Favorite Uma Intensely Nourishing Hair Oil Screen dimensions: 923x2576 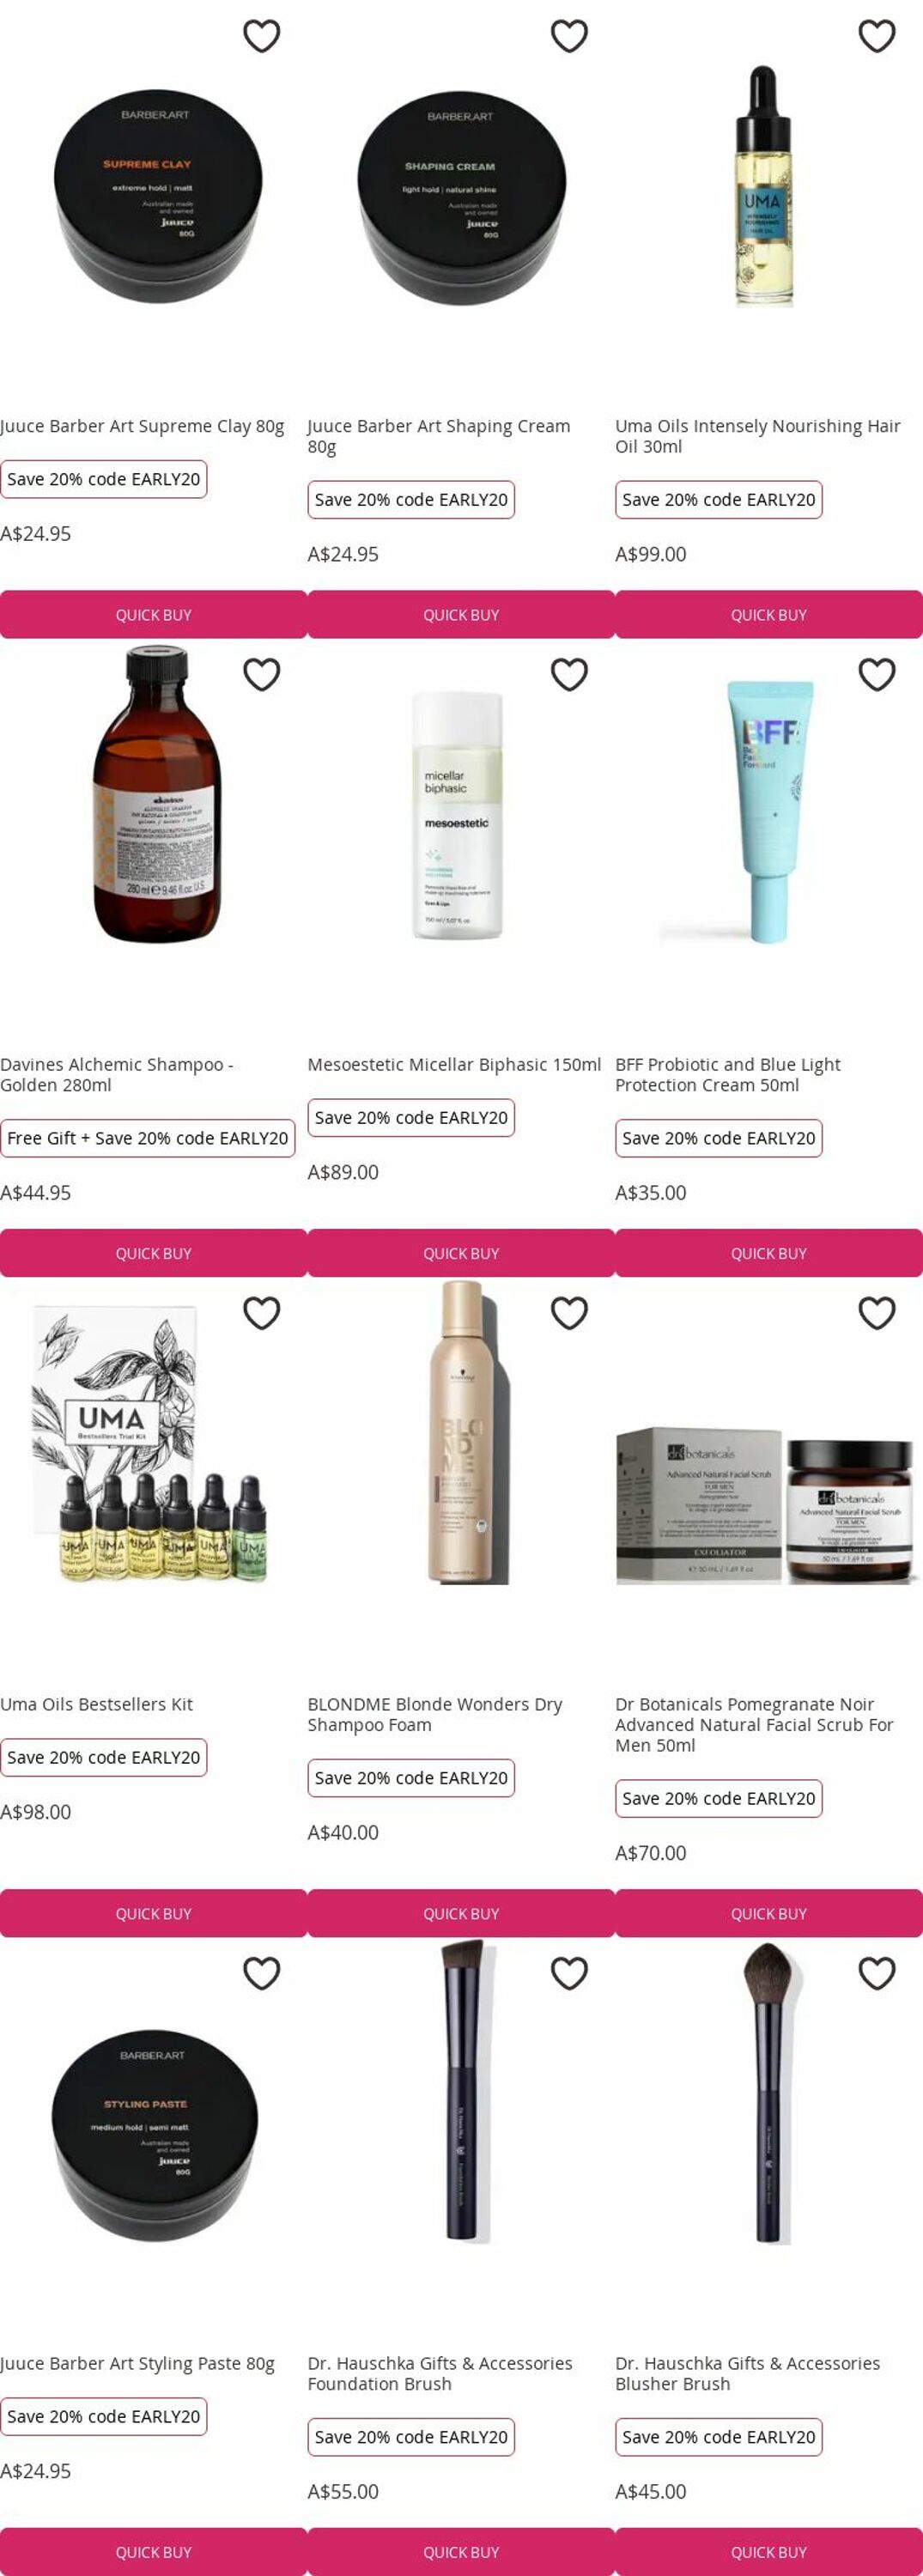tap(877, 36)
